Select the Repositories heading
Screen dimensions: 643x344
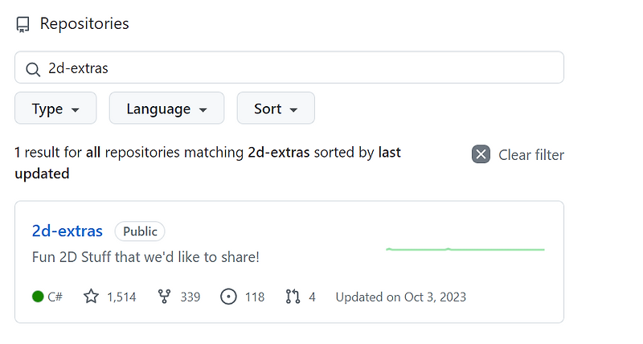pos(84,24)
